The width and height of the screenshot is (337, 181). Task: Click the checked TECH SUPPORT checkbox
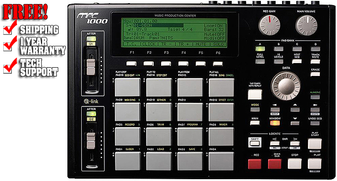coord(7,69)
